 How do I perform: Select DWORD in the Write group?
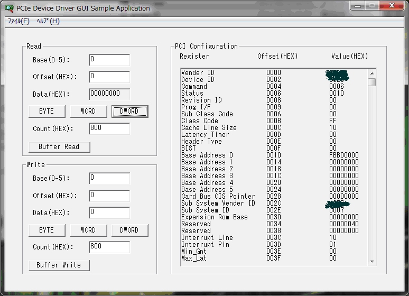point(129,230)
